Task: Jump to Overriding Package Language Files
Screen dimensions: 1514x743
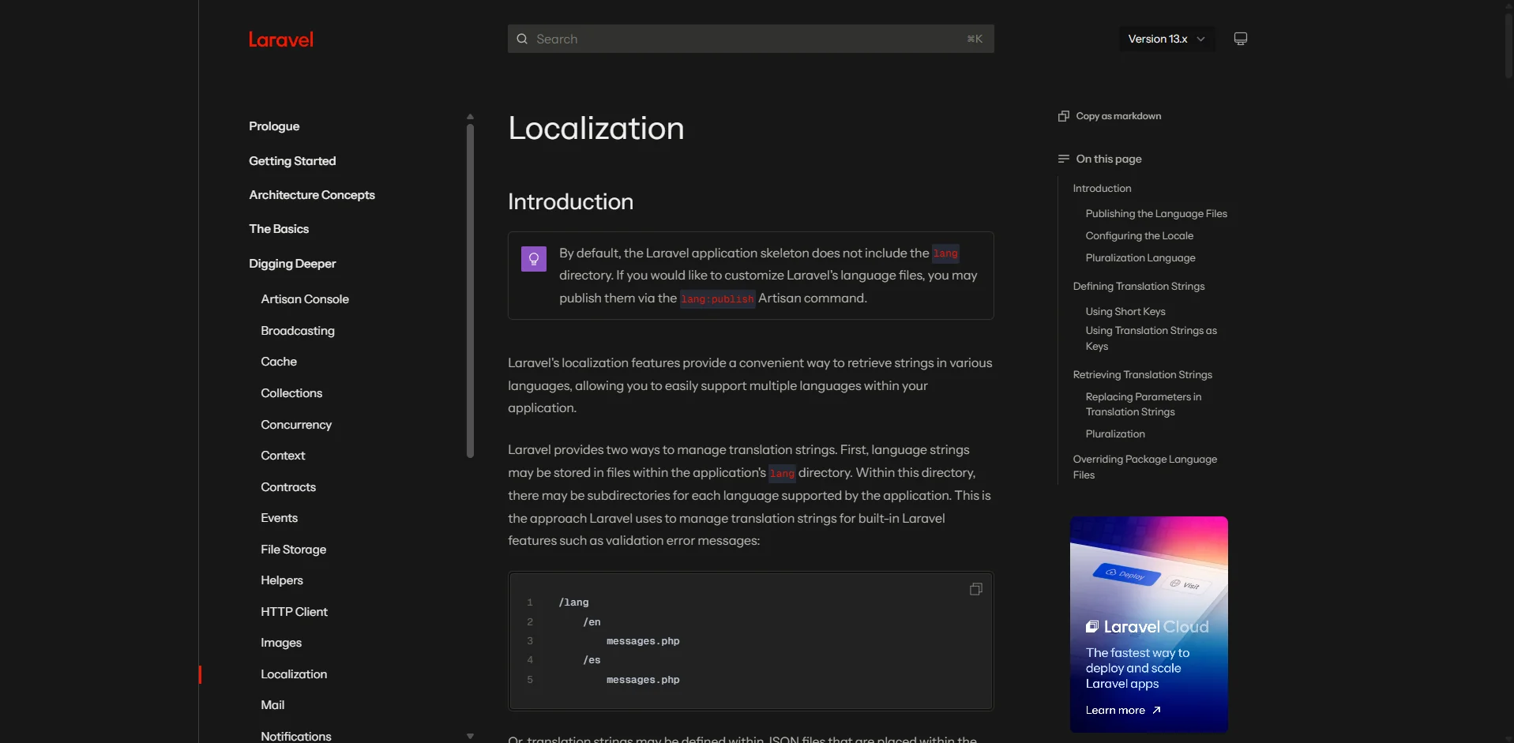Action: point(1144,467)
